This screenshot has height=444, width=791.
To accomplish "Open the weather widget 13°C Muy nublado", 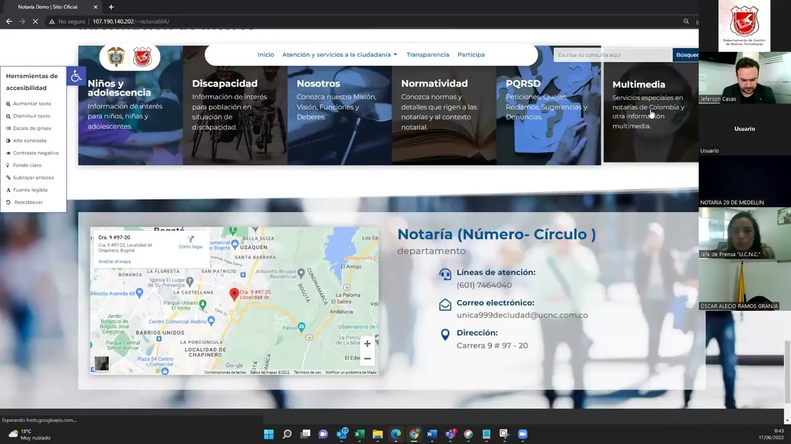I will (30, 434).
